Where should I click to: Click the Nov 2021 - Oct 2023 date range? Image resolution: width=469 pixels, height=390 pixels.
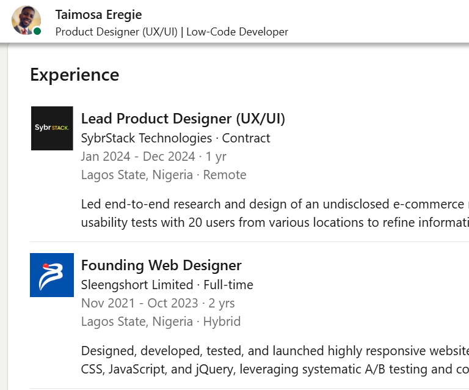click(x=139, y=303)
